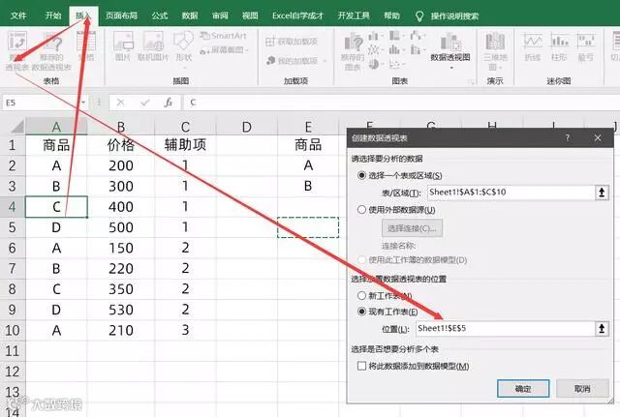
Task: Click Recommended PivotTables (推荐的数据透视表) icon
Action: [x=51, y=50]
